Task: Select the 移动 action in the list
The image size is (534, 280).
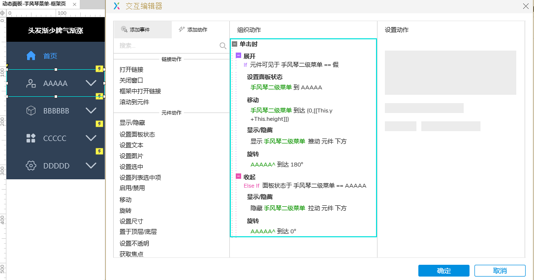Action: [x=126, y=200]
